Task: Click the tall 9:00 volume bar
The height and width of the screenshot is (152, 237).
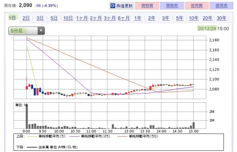Action: click(27, 116)
